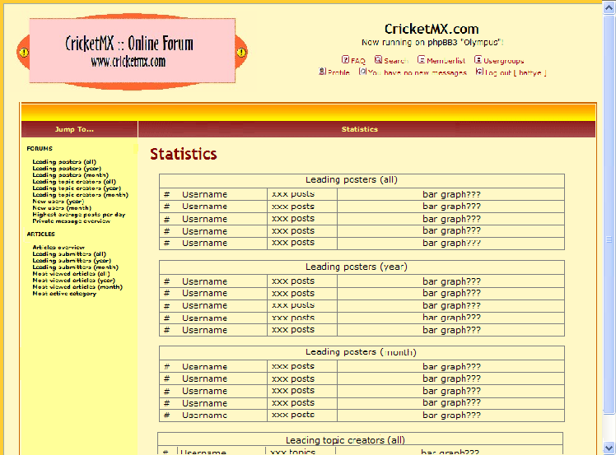Go to New users (month) sidebar link
Image resolution: width=616 pixels, height=455 pixels.
(x=62, y=208)
